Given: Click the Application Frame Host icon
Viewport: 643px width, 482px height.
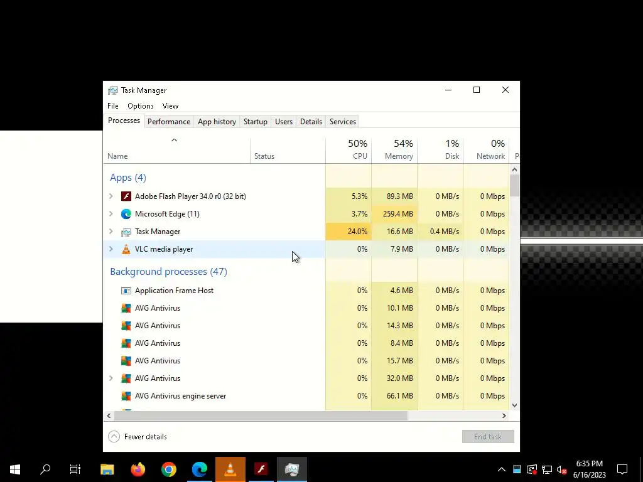Looking at the screenshot, I should [126, 291].
